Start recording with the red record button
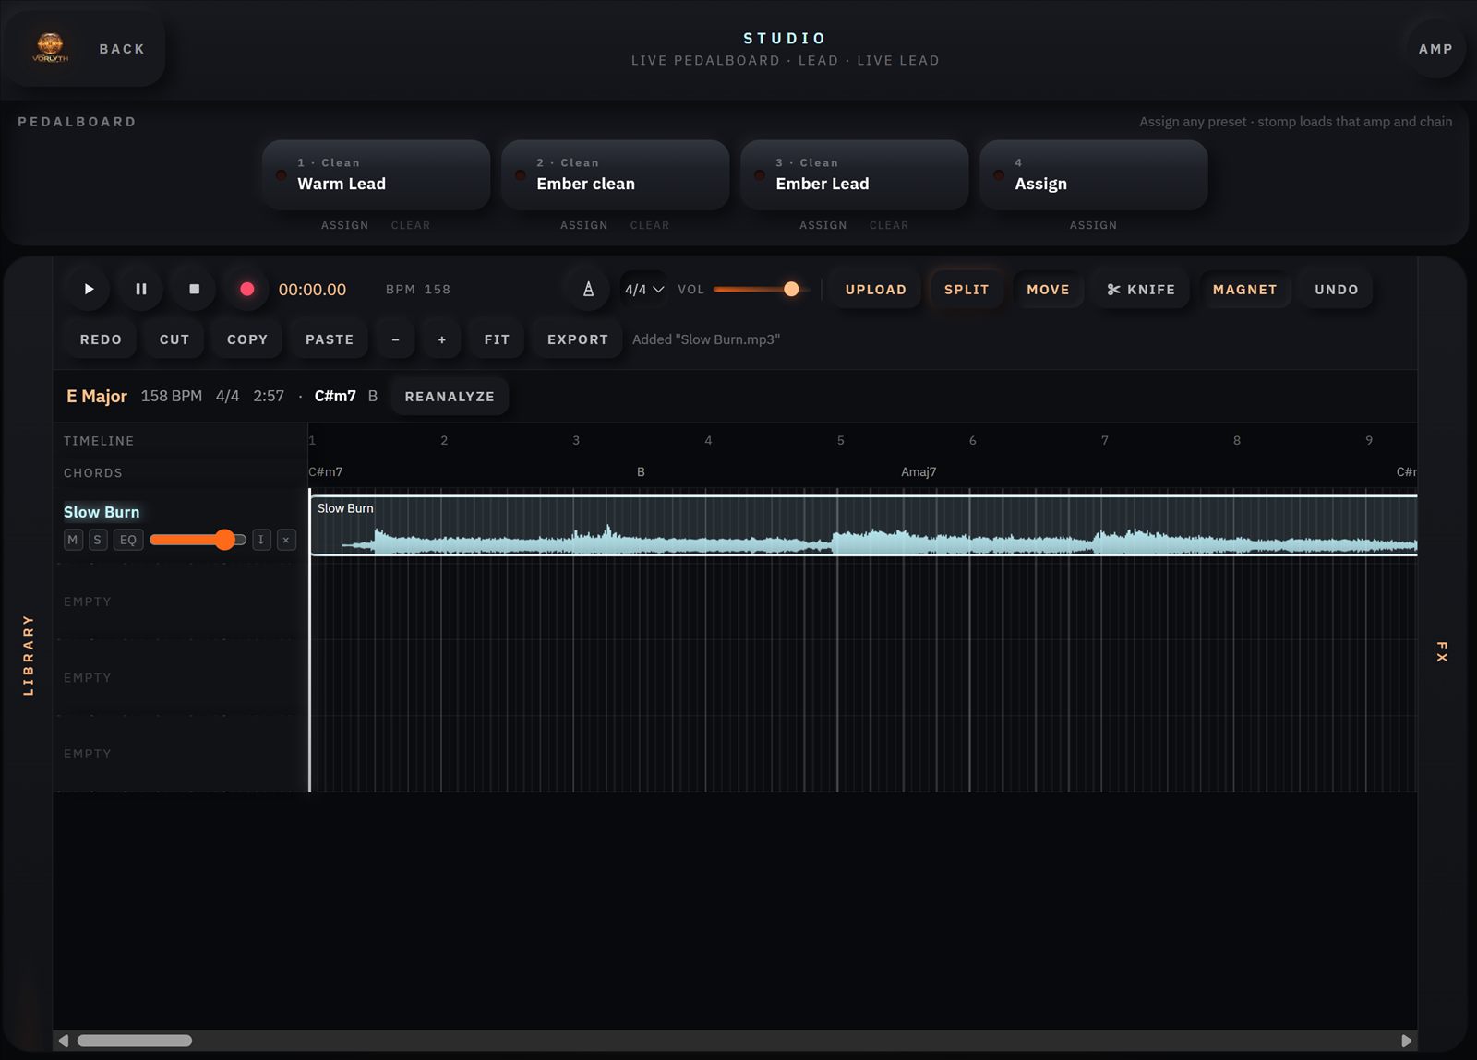This screenshot has height=1060, width=1477. tap(246, 289)
